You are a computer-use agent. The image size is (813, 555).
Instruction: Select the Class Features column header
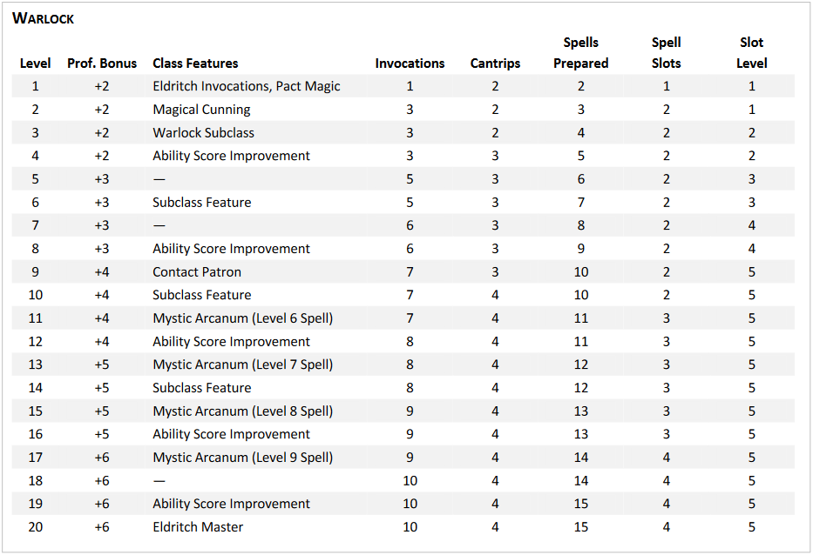(195, 64)
